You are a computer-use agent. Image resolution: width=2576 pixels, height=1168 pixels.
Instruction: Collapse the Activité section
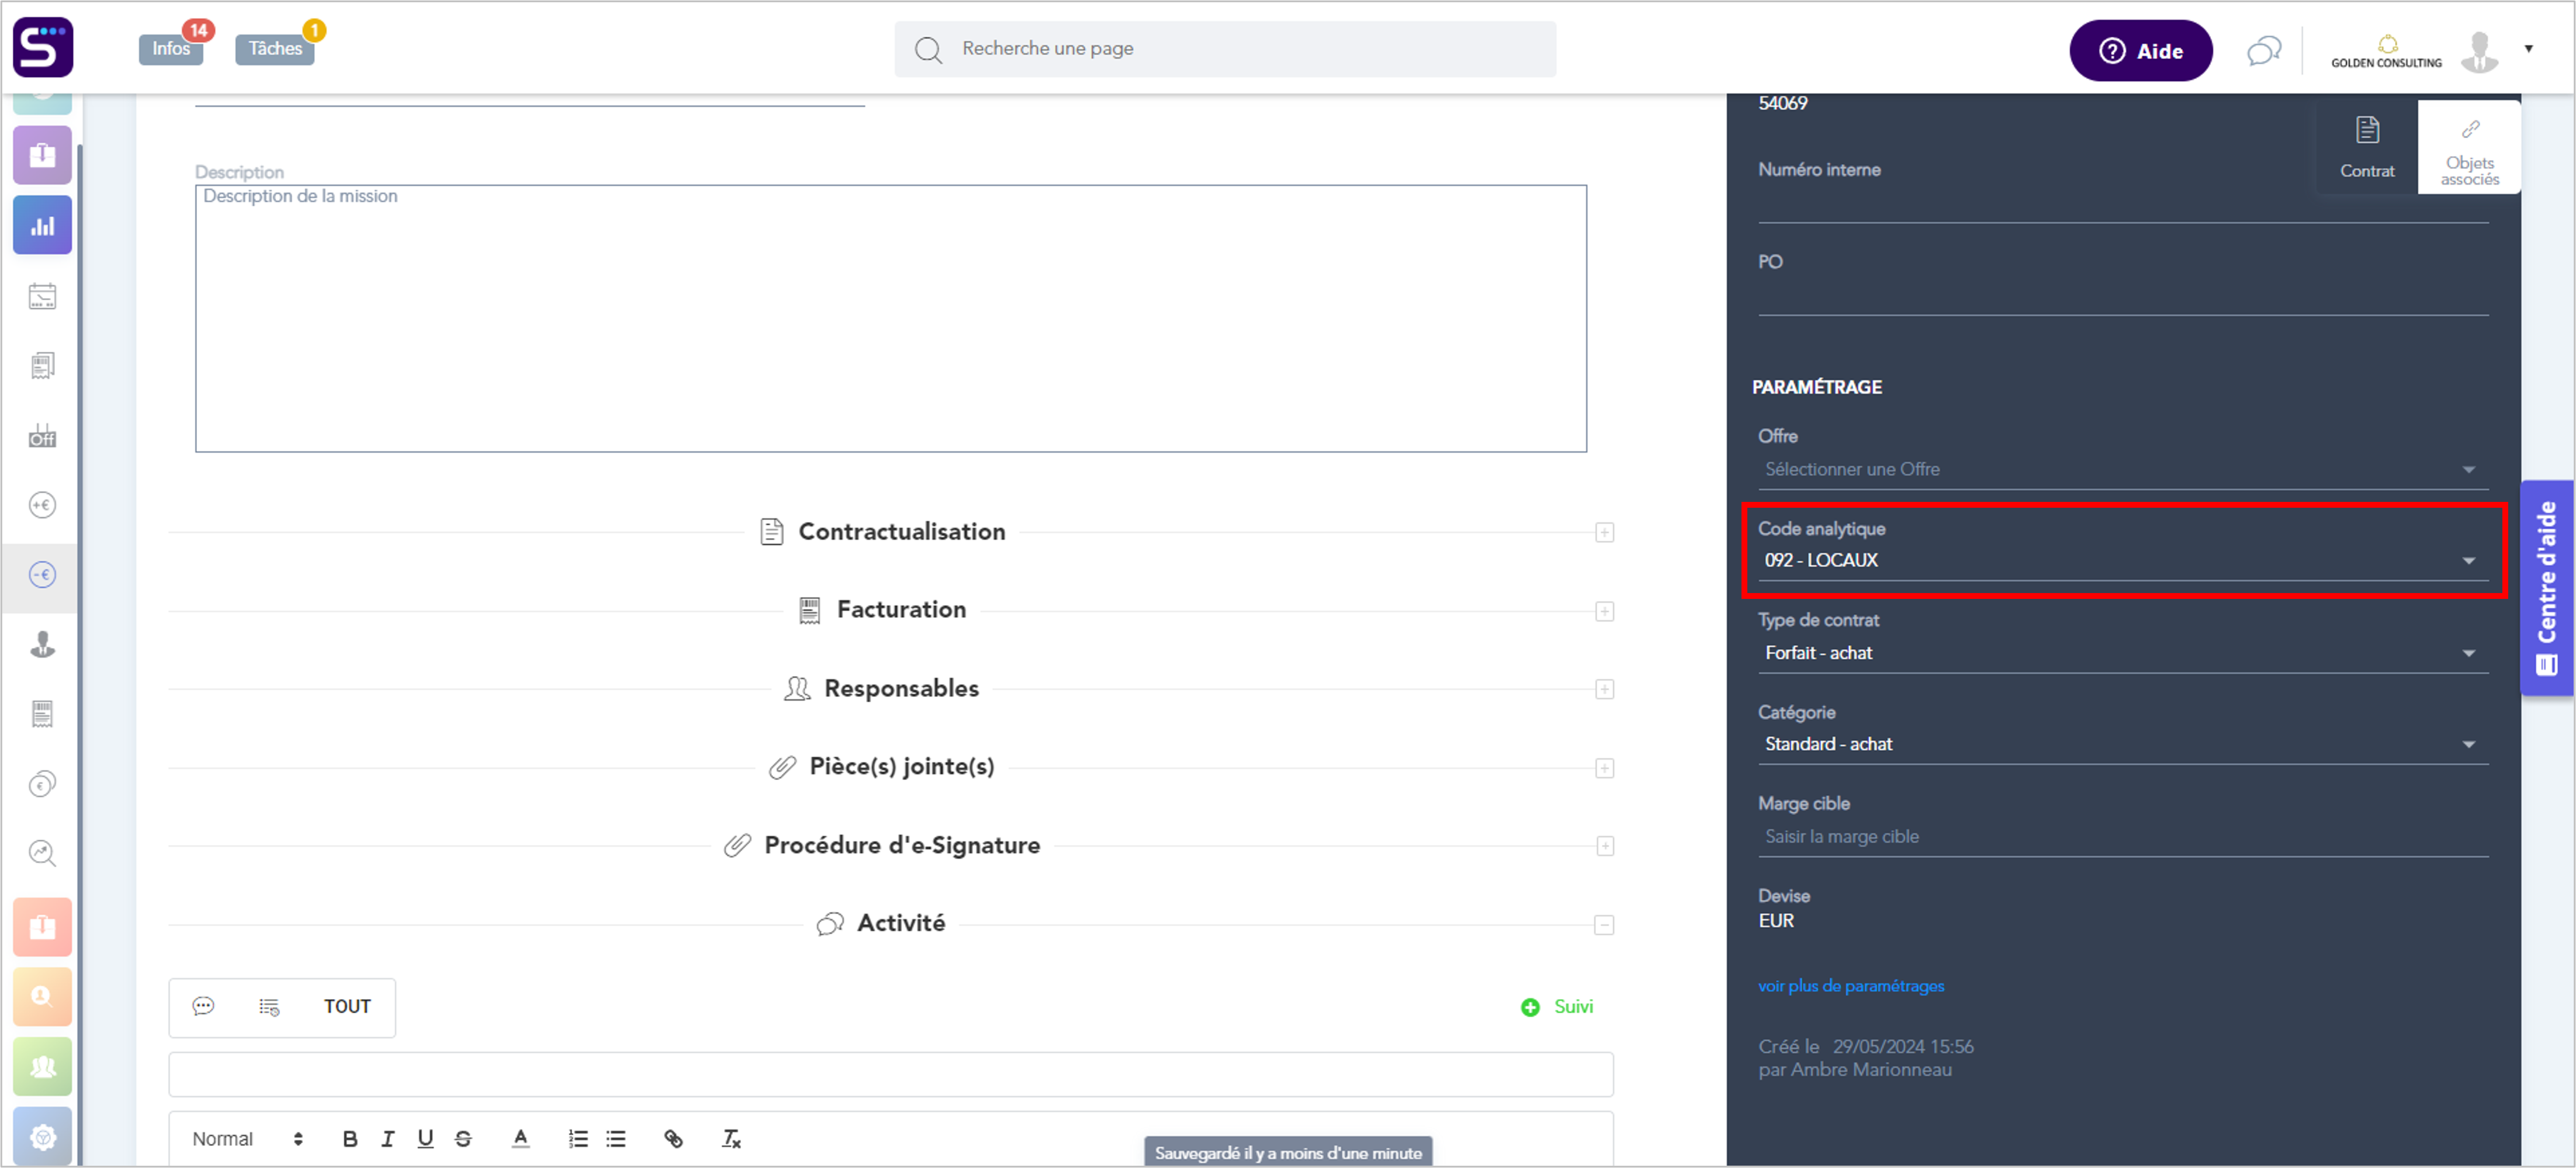coord(1604,925)
